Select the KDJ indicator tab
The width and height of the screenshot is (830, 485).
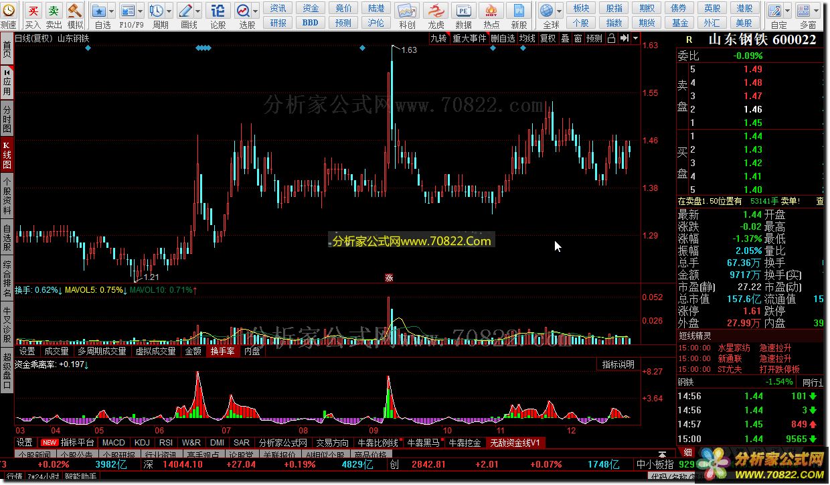click(x=142, y=443)
